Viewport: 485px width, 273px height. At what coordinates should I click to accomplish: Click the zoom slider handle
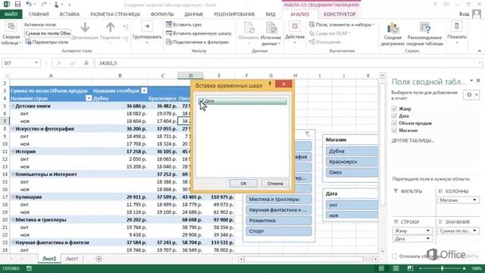coord(442,268)
